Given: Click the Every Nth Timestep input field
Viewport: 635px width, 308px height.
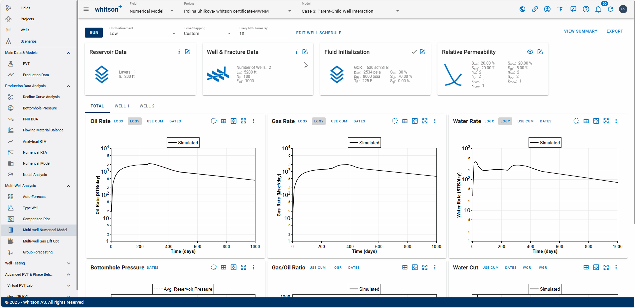Looking at the screenshot, I should point(263,34).
